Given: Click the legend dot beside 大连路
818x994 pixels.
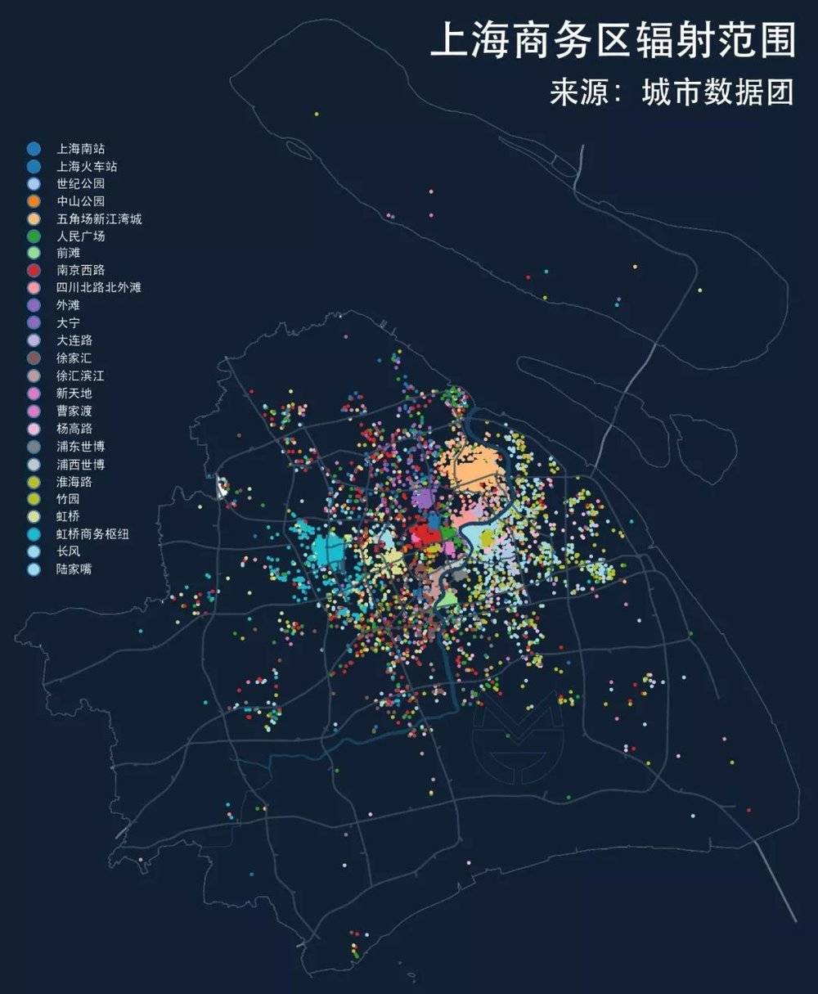Looking at the screenshot, I should (x=34, y=340).
